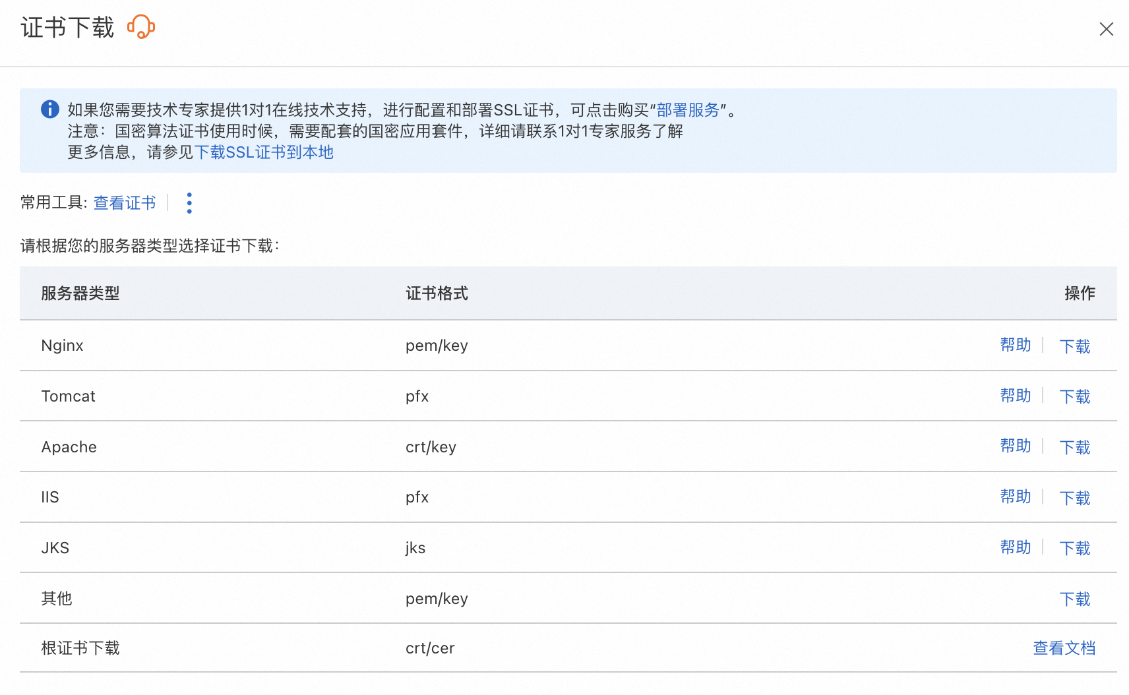The image size is (1129, 695).
Task: Select the IIS server type cell
Action: (50, 497)
